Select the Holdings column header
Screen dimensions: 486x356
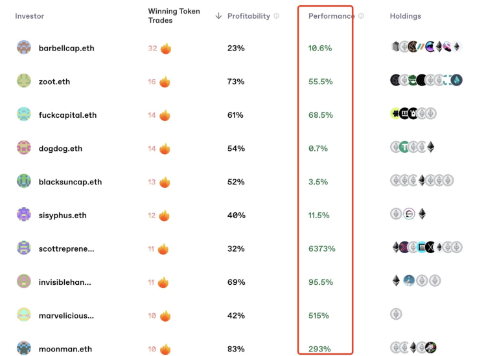click(x=405, y=16)
